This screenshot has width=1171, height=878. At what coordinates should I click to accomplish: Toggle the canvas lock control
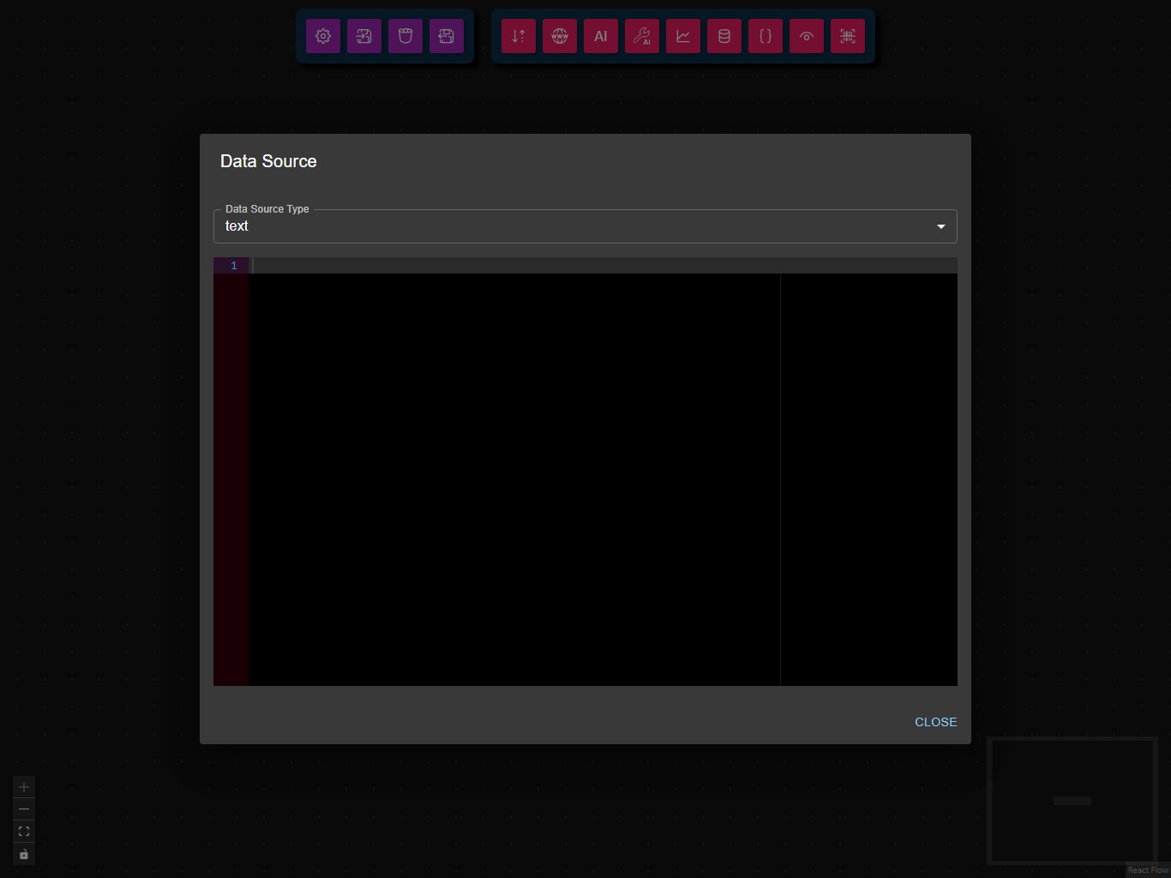(24, 854)
